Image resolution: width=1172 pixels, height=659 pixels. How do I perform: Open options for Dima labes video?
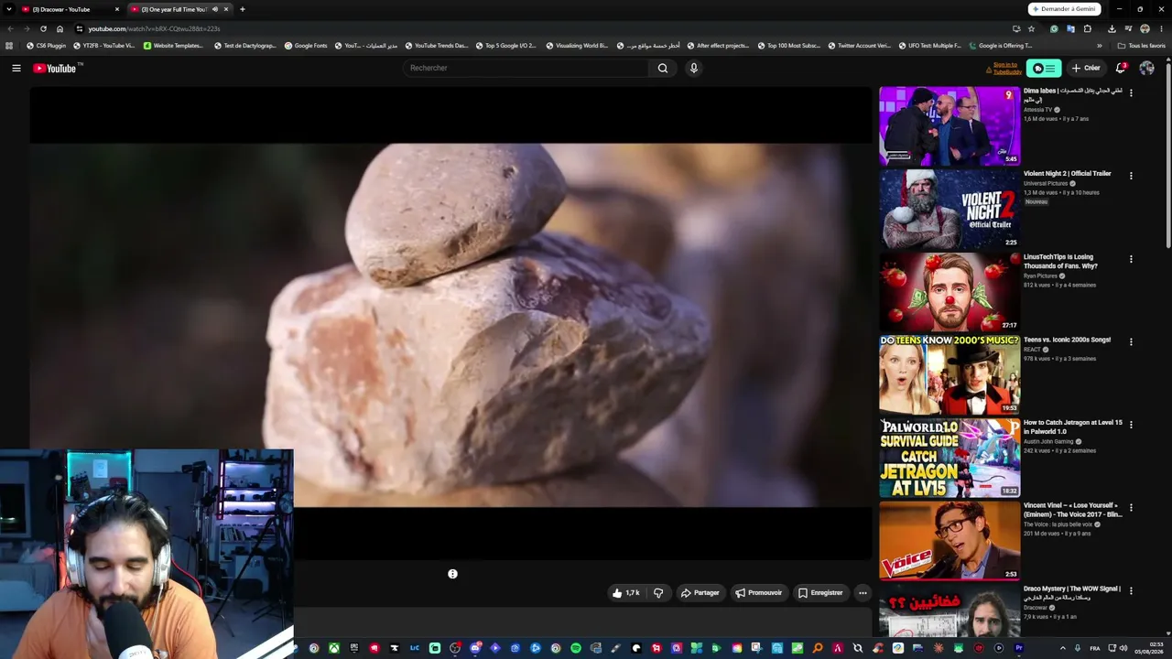1131,92
